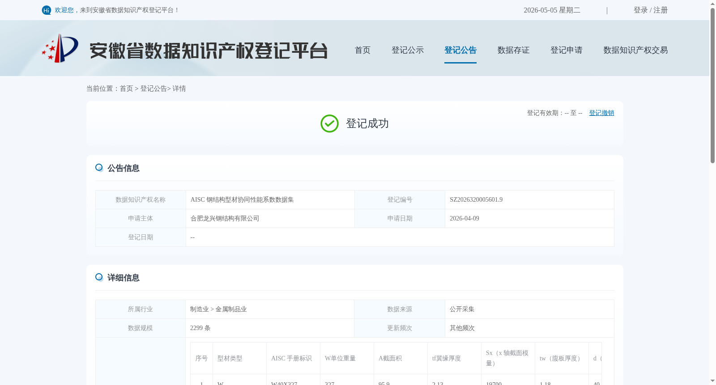The height and width of the screenshot is (385, 716).
Task: Click the 登录 / 注册 link
Action: coord(651,10)
